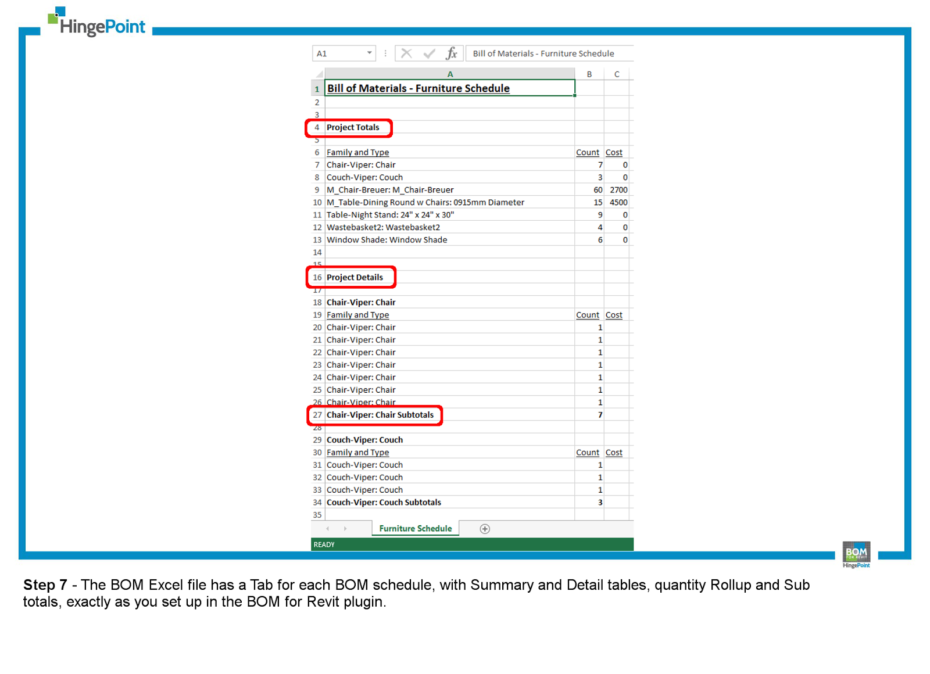Switch to the Furniture Schedule tab
Viewport: 930px width, 674px height.
click(415, 528)
